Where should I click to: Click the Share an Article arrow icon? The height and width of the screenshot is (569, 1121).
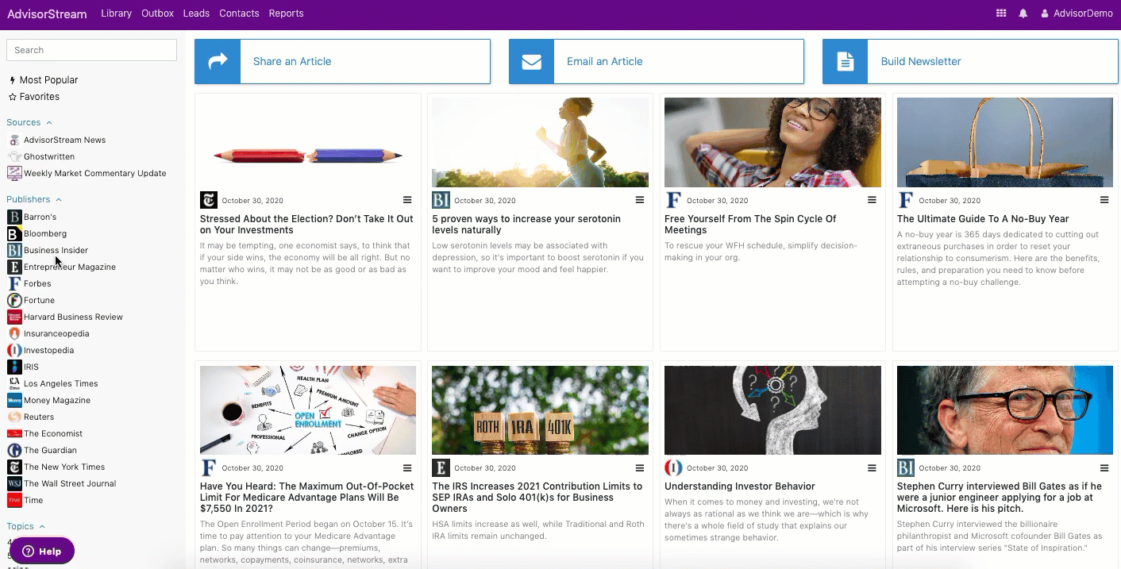tap(218, 62)
